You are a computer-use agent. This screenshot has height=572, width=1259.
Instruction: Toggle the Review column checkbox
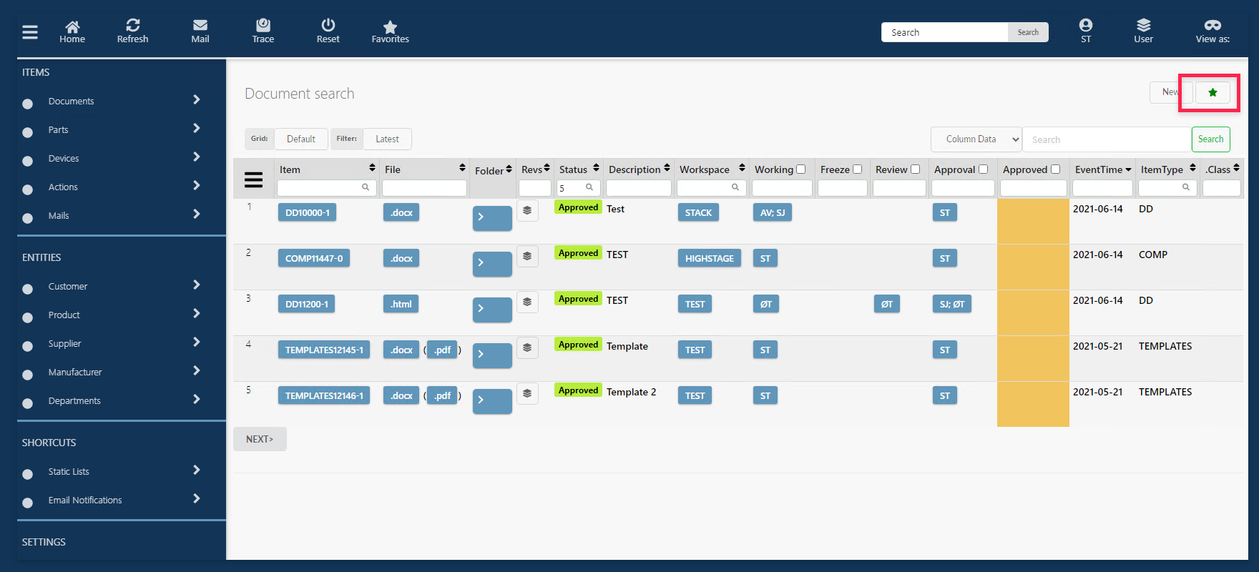click(x=916, y=169)
